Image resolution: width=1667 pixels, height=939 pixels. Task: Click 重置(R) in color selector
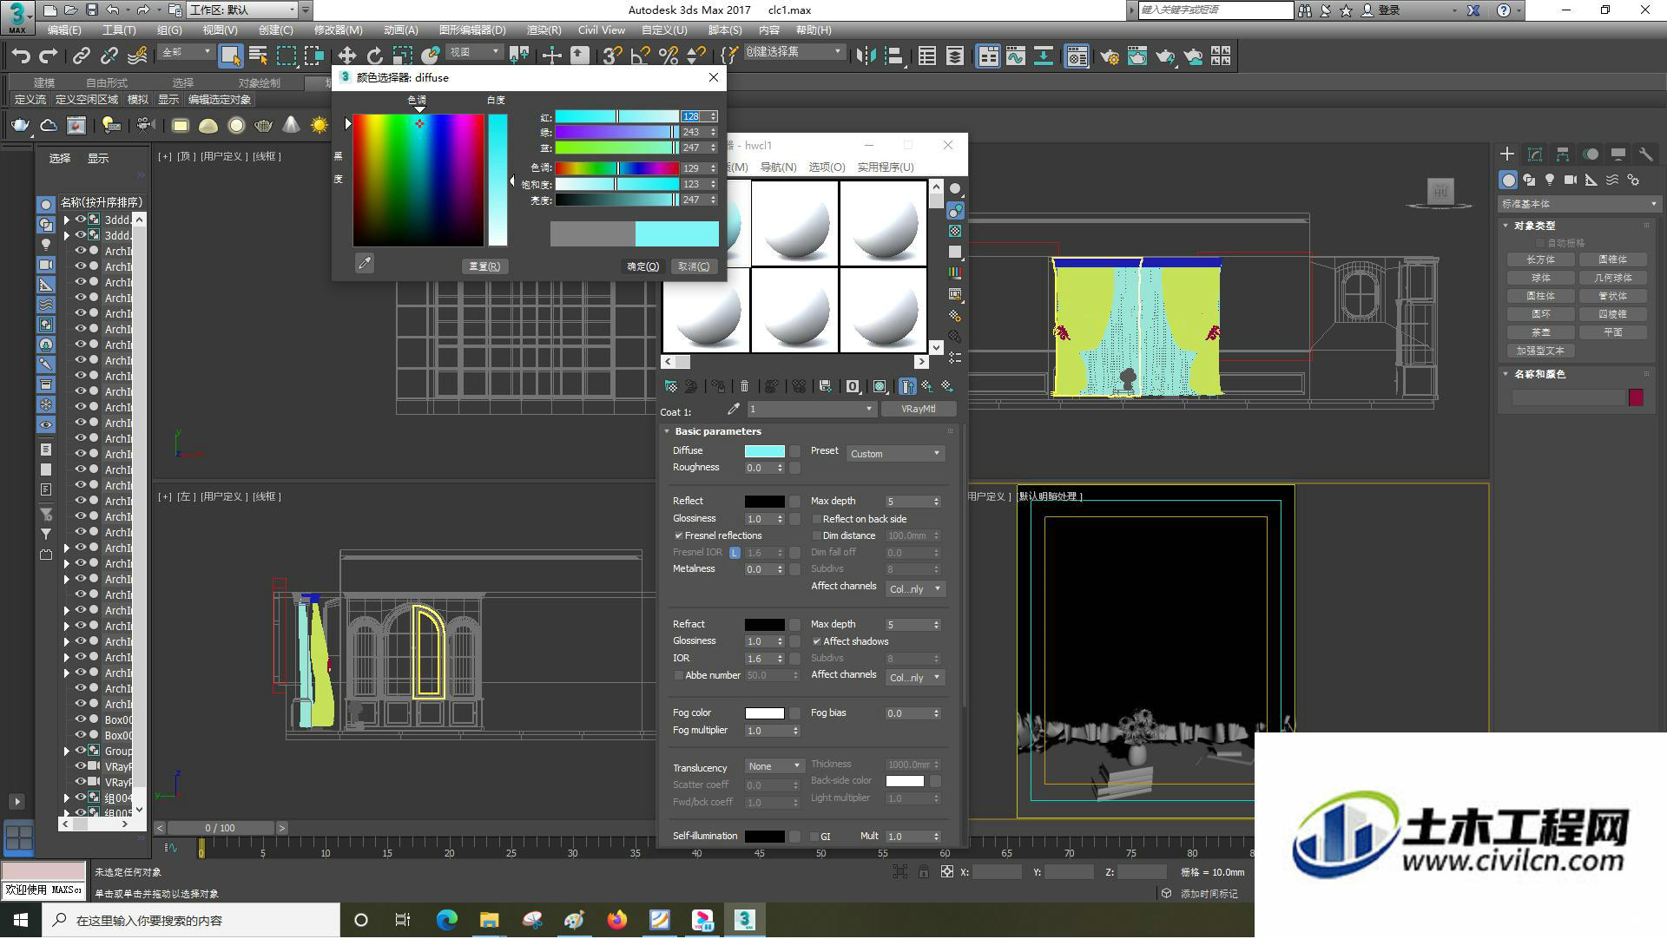tap(484, 266)
